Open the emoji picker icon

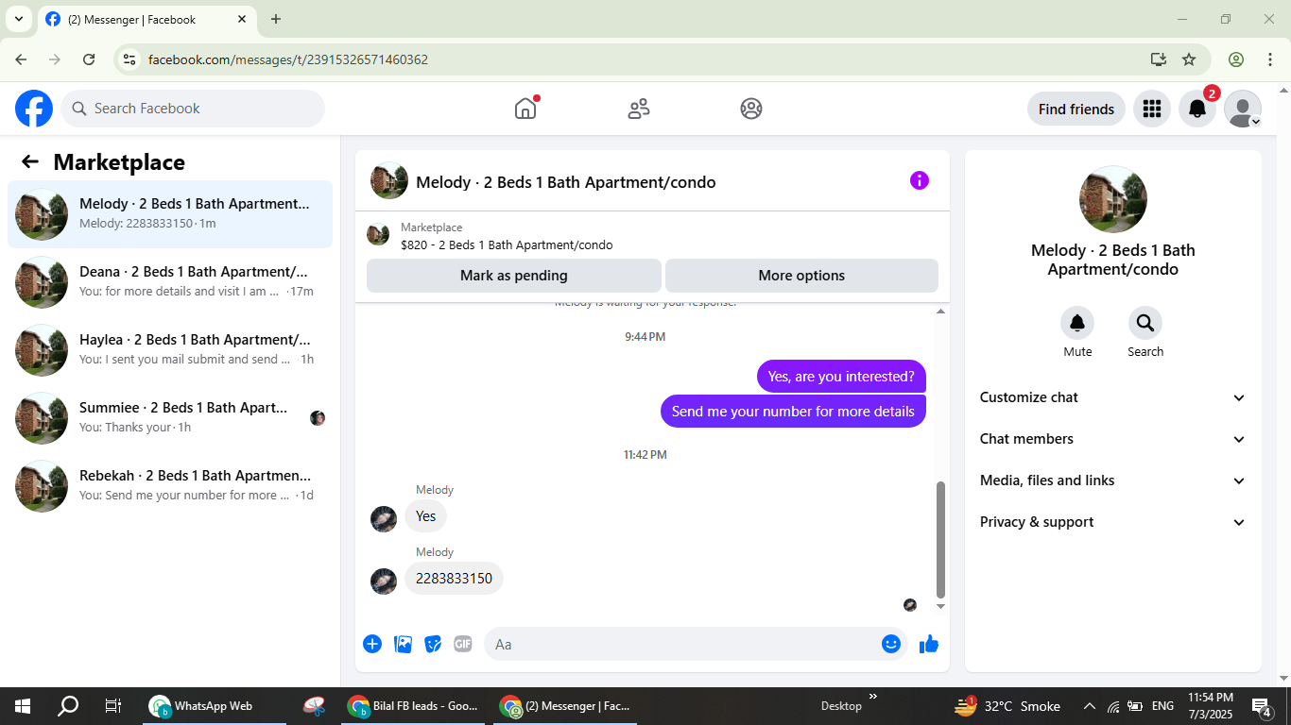pos(891,644)
